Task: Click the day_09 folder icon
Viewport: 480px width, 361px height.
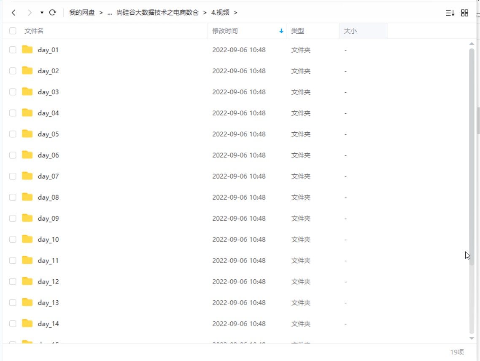Action: (x=27, y=218)
